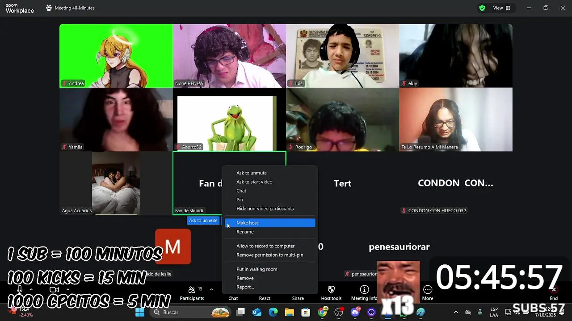
Task: Open Microsoft Store from the taskbar
Action: pyautogui.click(x=306, y=313)
